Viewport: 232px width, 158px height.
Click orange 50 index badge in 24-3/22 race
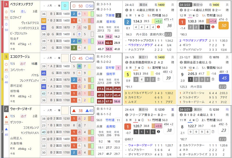pyautogui.click(x=224, y=25)
